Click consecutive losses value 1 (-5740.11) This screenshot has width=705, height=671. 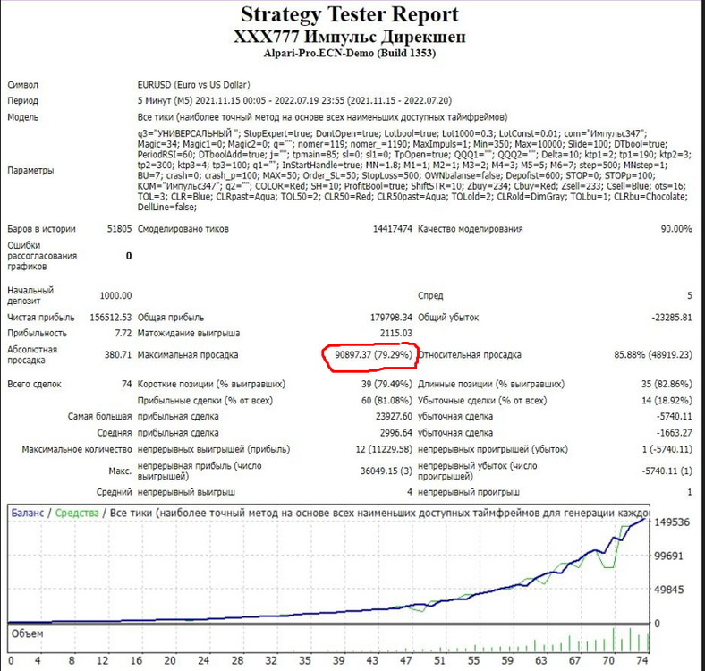point(667,449)
